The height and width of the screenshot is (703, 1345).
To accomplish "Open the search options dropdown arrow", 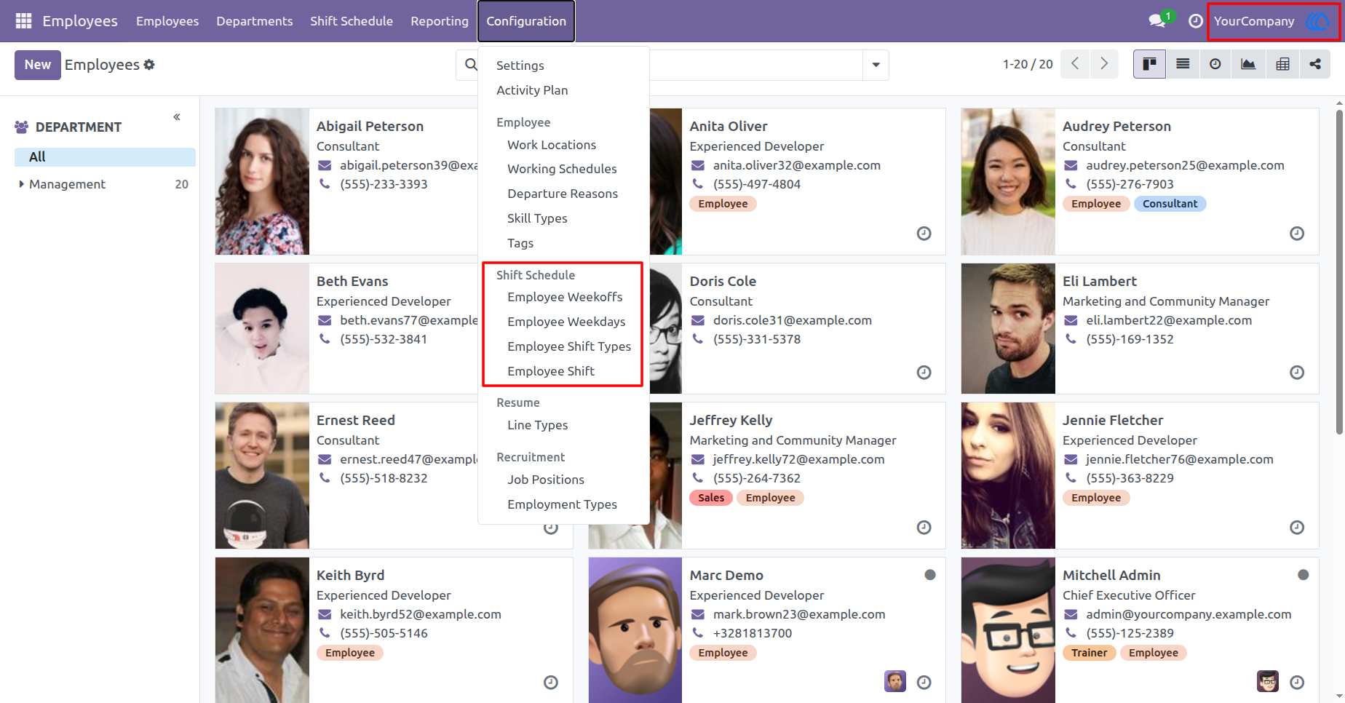I will pos(876,65).
